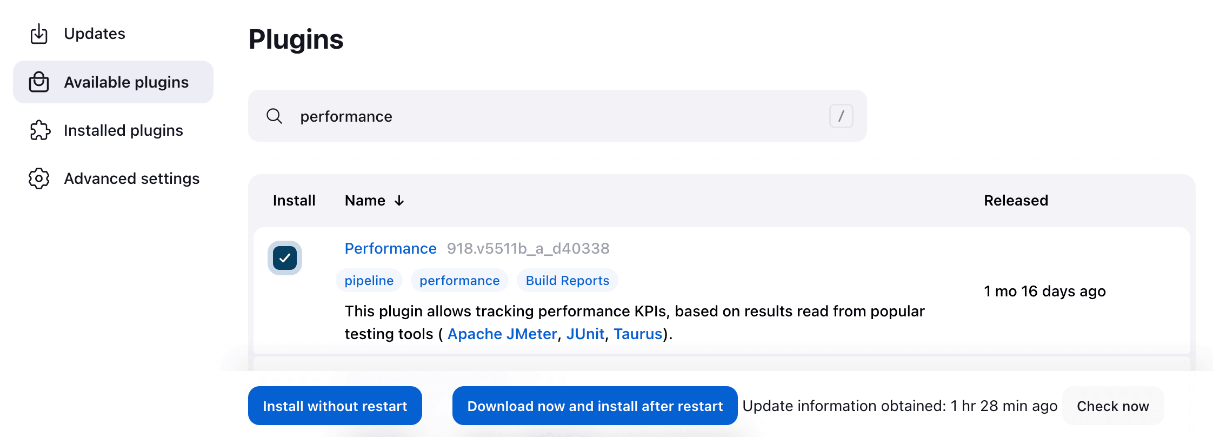Focus the plugin search field
Image resolution: width=1213 pixels, height=437 pixels.
(557, 116)
